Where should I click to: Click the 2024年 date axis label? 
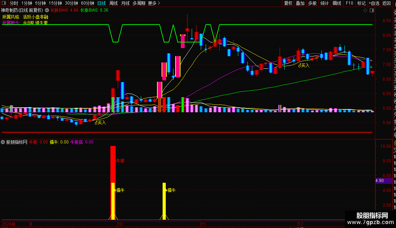9,224
